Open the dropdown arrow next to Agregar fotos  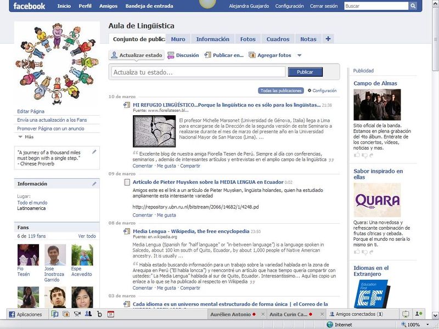point(299,55)
